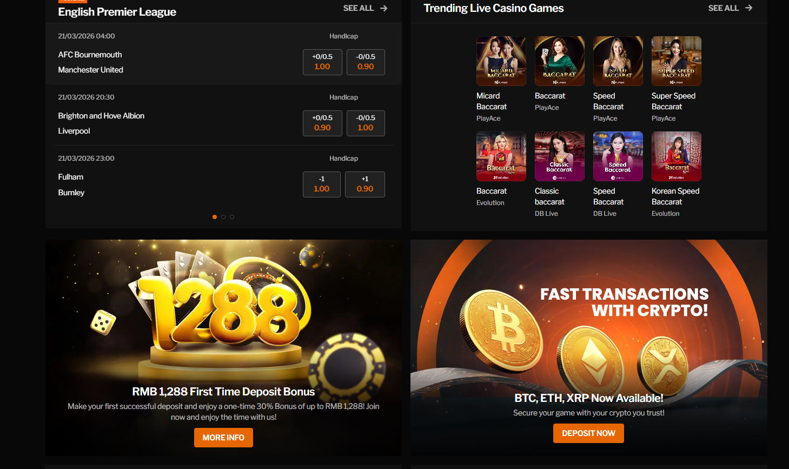This screenshot has height=469, width=789.
Task: Go to the second Premier League carousel page
Action: pyautogui.click(x=223, y=217)
